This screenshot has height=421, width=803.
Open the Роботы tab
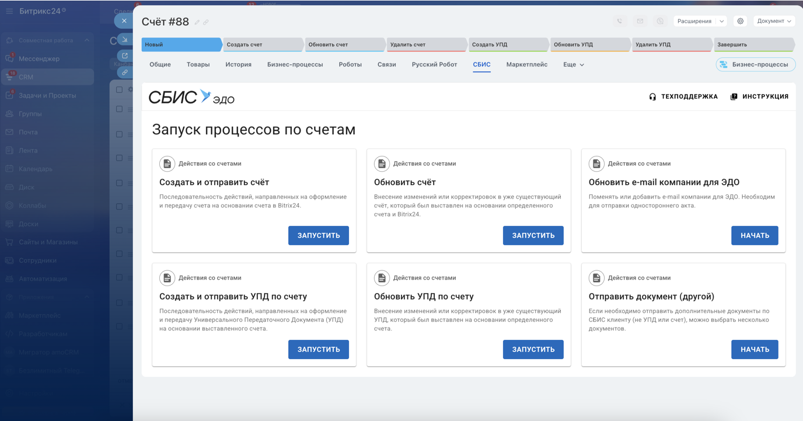[x=350, y=65]
